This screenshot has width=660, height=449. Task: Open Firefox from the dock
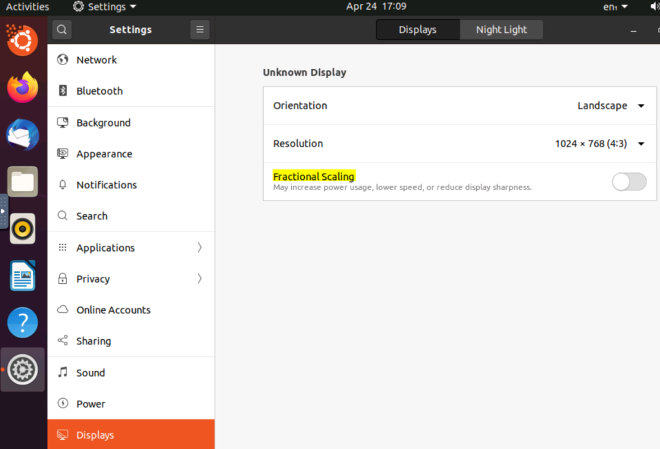pos(23,88)
